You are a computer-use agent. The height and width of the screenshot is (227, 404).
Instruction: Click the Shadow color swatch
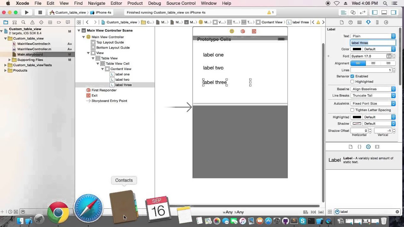357,124
